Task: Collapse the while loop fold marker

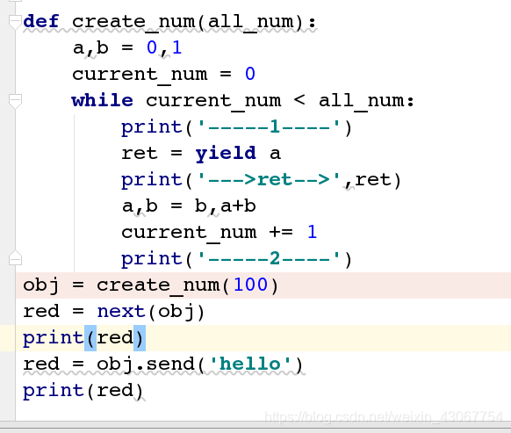Action: [x=15, y=101]
